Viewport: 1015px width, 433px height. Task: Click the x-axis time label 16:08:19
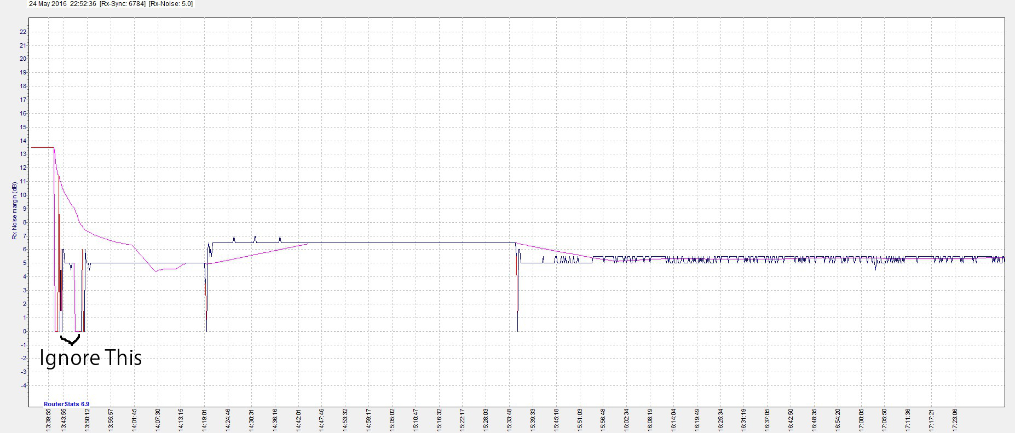(x=651, y=420)
